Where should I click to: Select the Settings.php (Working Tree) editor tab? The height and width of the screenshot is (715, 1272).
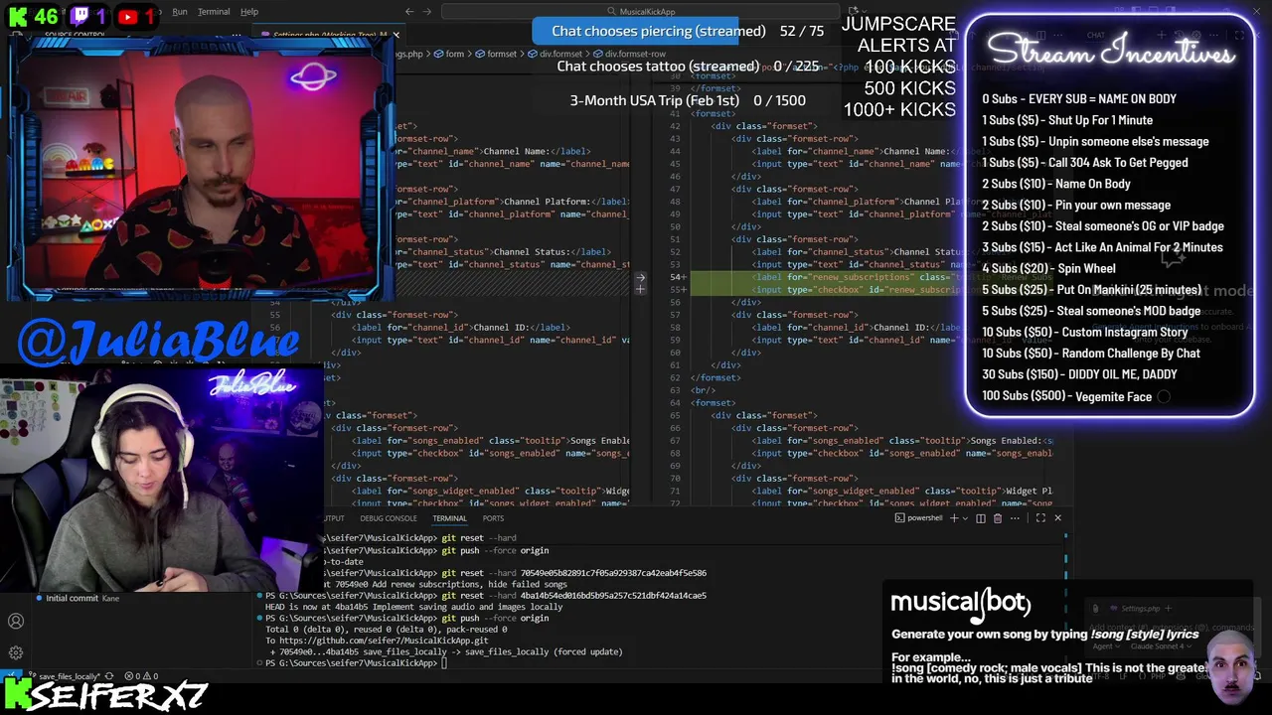pyautogui.click(x=328, y=36)
